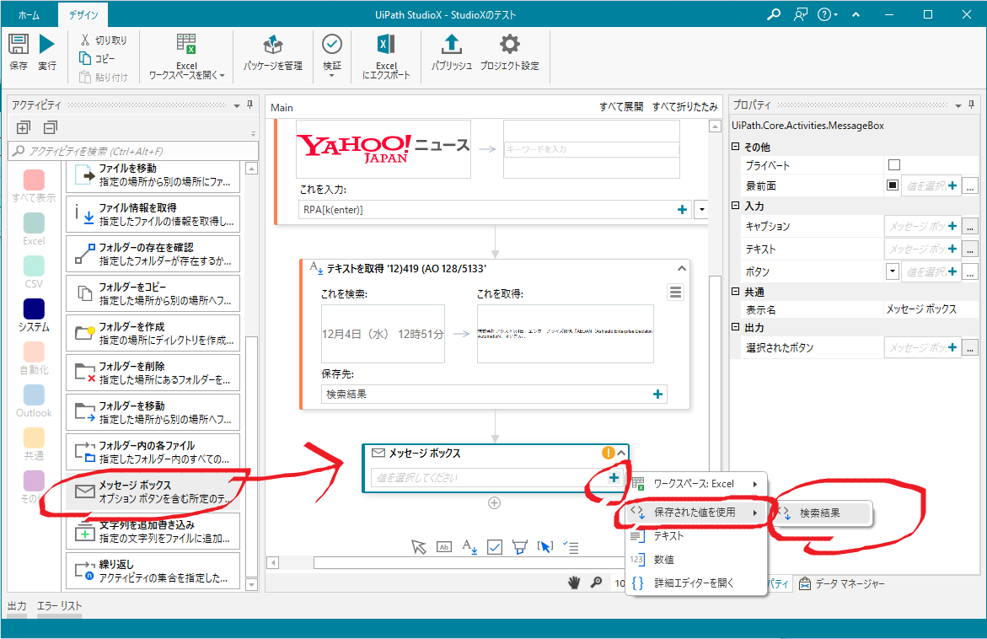This screenshot has height=639, width=987.
Task: Select the 検索結果 saved value
Action: (x=823, y=513)
